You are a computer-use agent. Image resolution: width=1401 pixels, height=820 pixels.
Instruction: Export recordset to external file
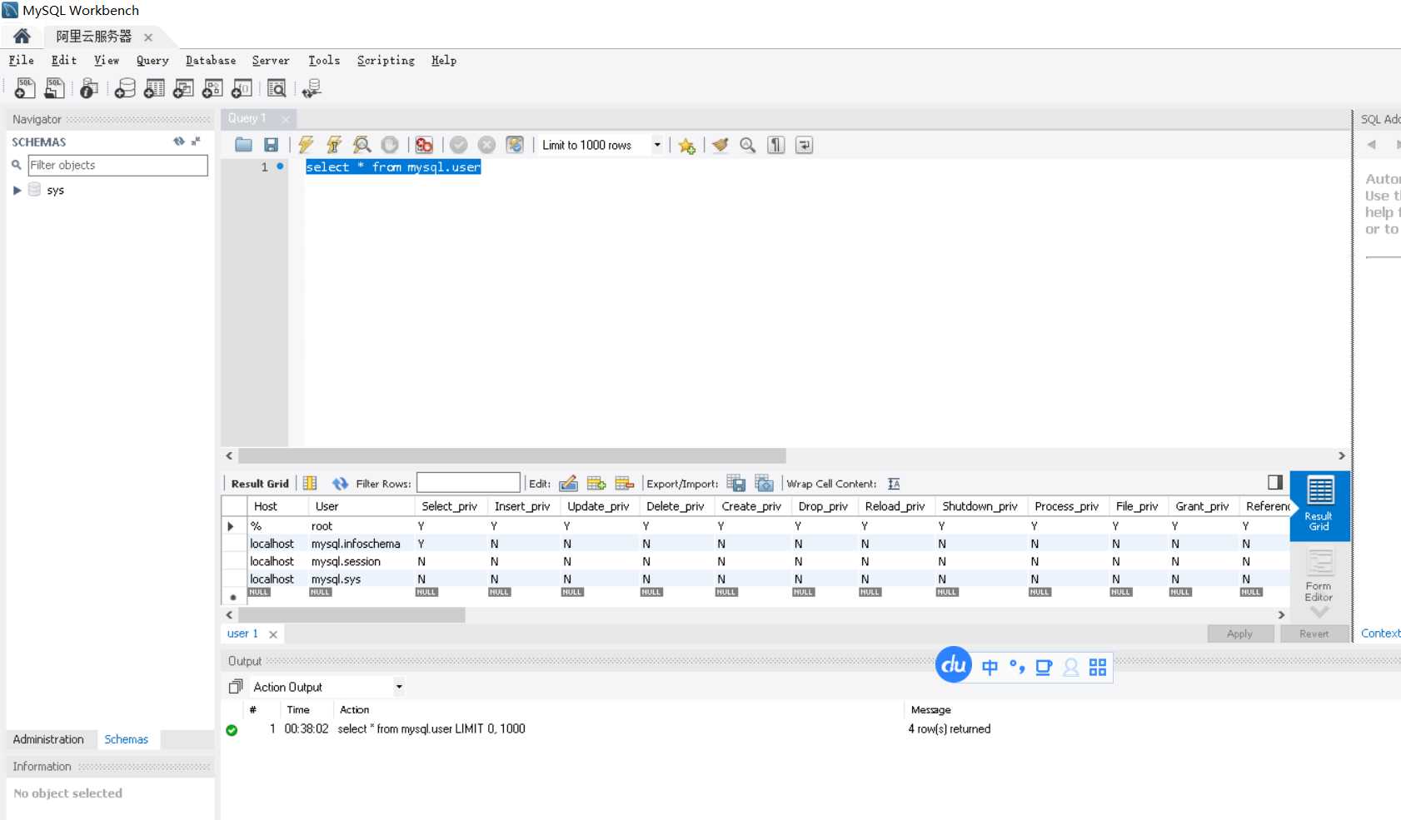[x=735, y=483]
